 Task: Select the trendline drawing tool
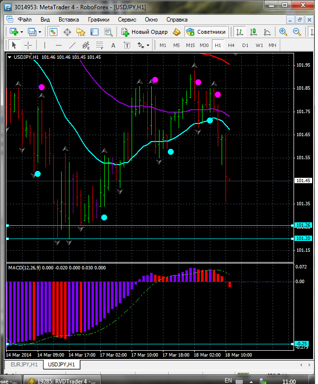click(72, 45)
